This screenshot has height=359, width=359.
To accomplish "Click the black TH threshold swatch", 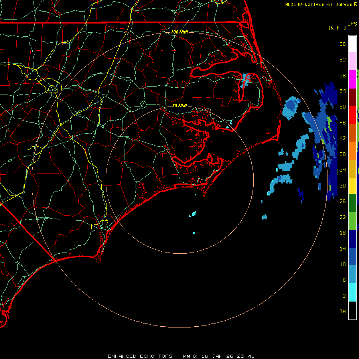I will [x=352, y=310].
